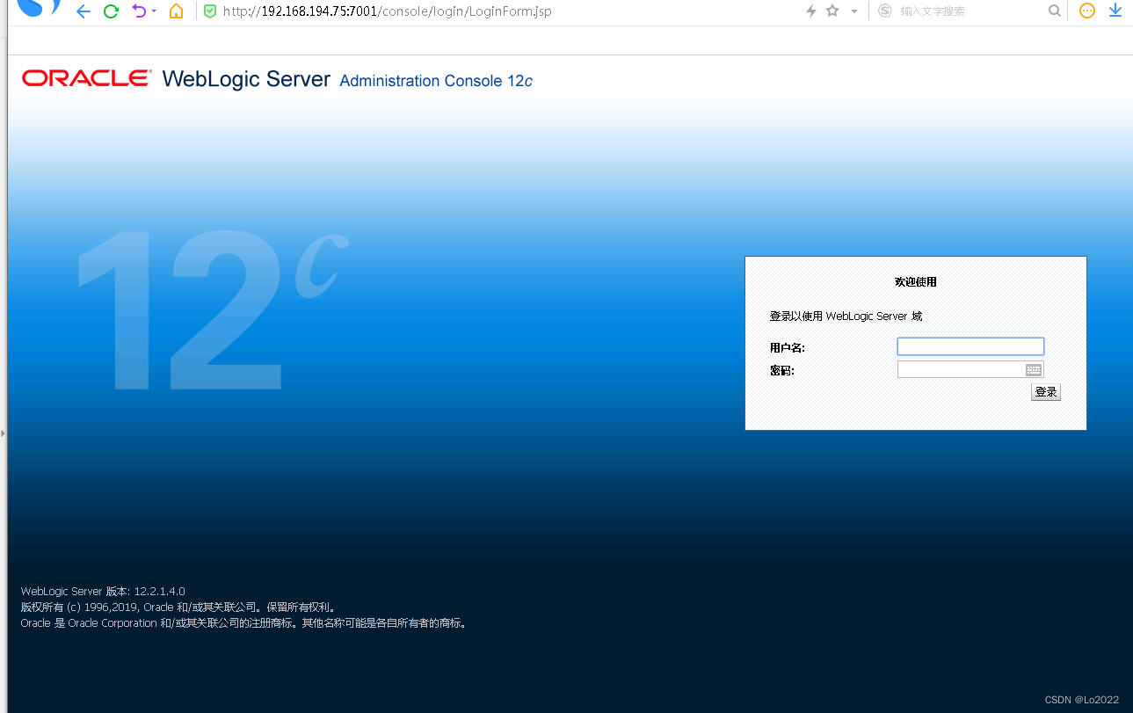1133x713 pixels.
Task: Click the 版权所有 copyright line
Action: [x=178, y=608]
